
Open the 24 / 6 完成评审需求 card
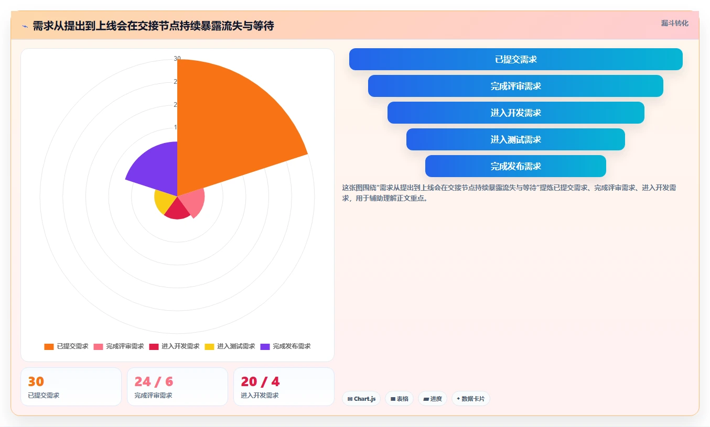tap(177, 387)
